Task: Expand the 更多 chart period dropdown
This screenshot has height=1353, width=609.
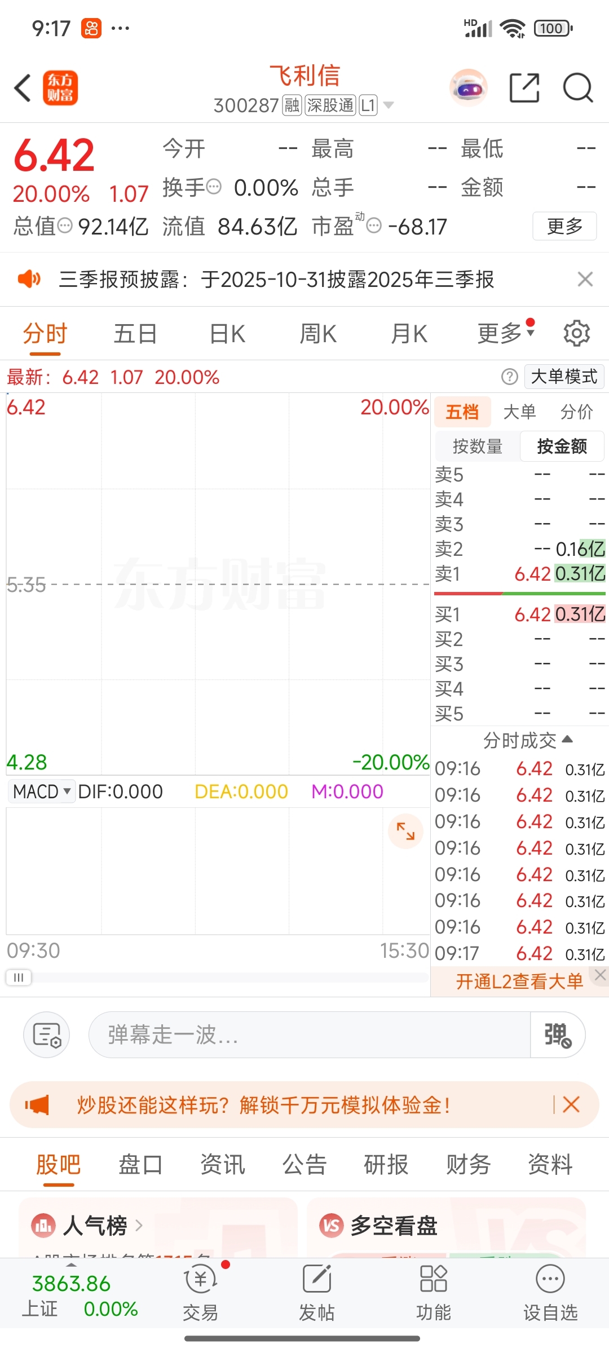Action: (x=506, y=333)
